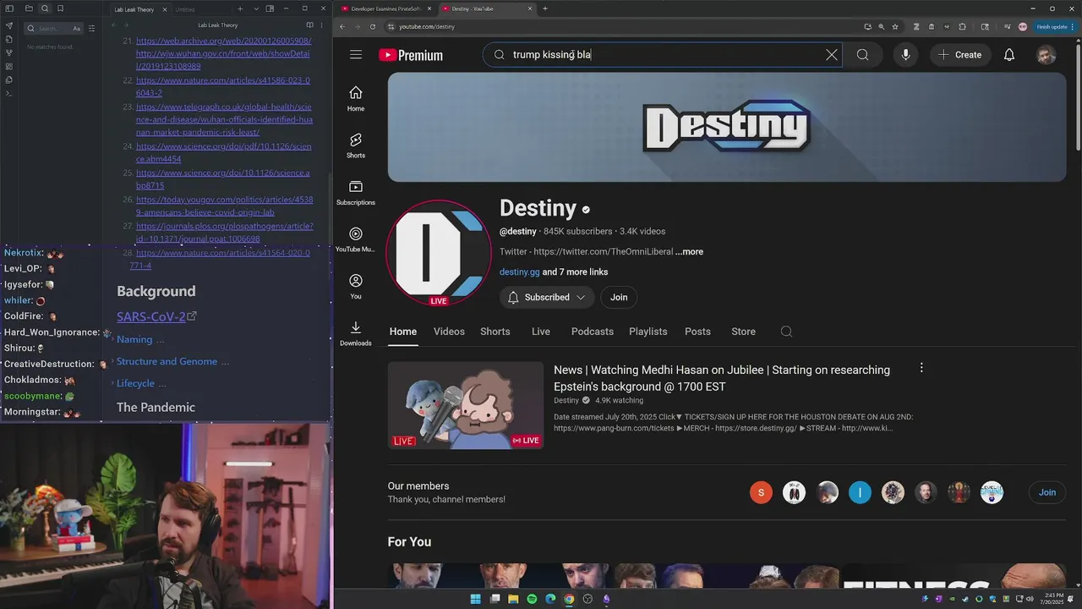Click the Chrome address bar
The width and height of the screenshot is (1082, 609).
point(626,26)
